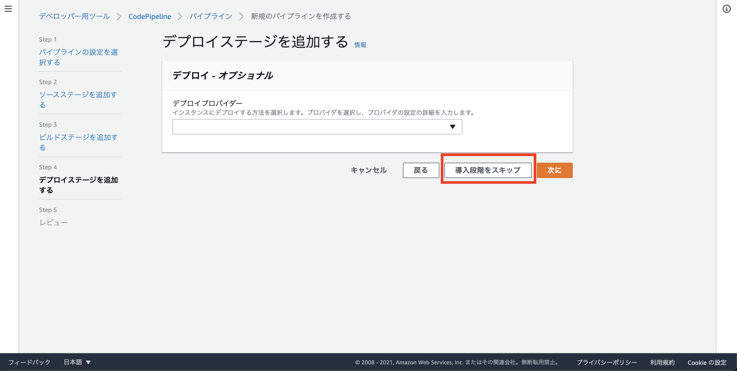
Task: Click the info circle icon top right
Action: pos(726,9)
